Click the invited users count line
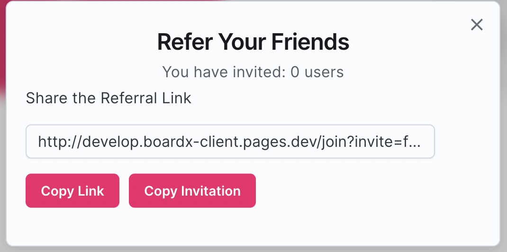507x252 pixels. (253, 72)
